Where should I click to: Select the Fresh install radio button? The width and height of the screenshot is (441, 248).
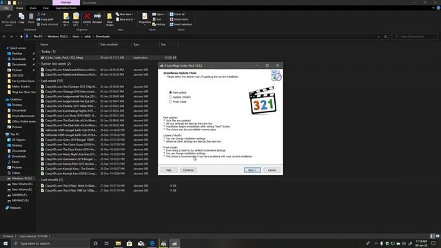170,101
